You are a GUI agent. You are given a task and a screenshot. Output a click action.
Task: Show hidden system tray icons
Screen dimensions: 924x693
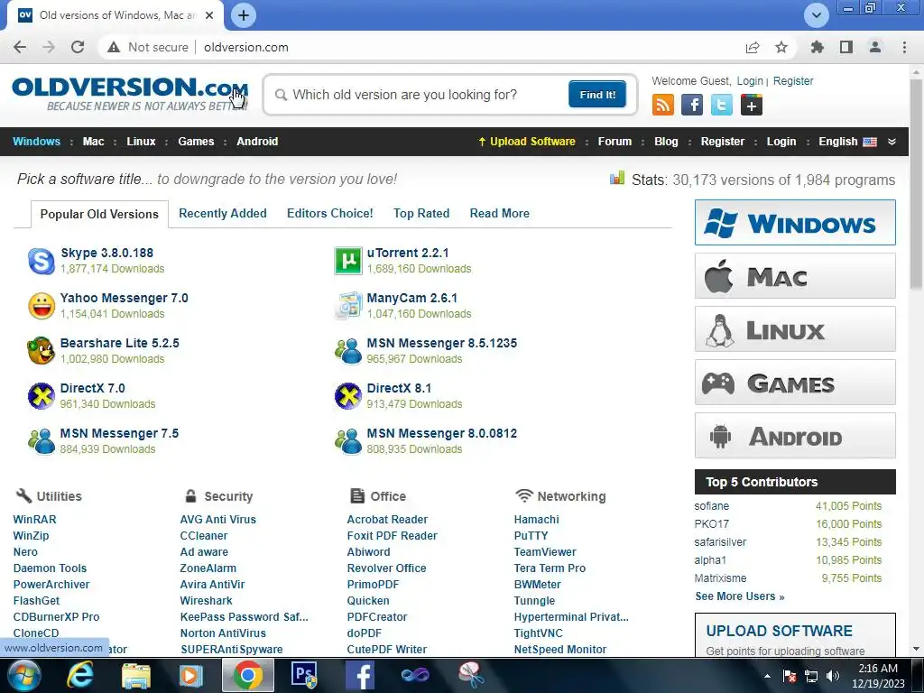(767, 676)
